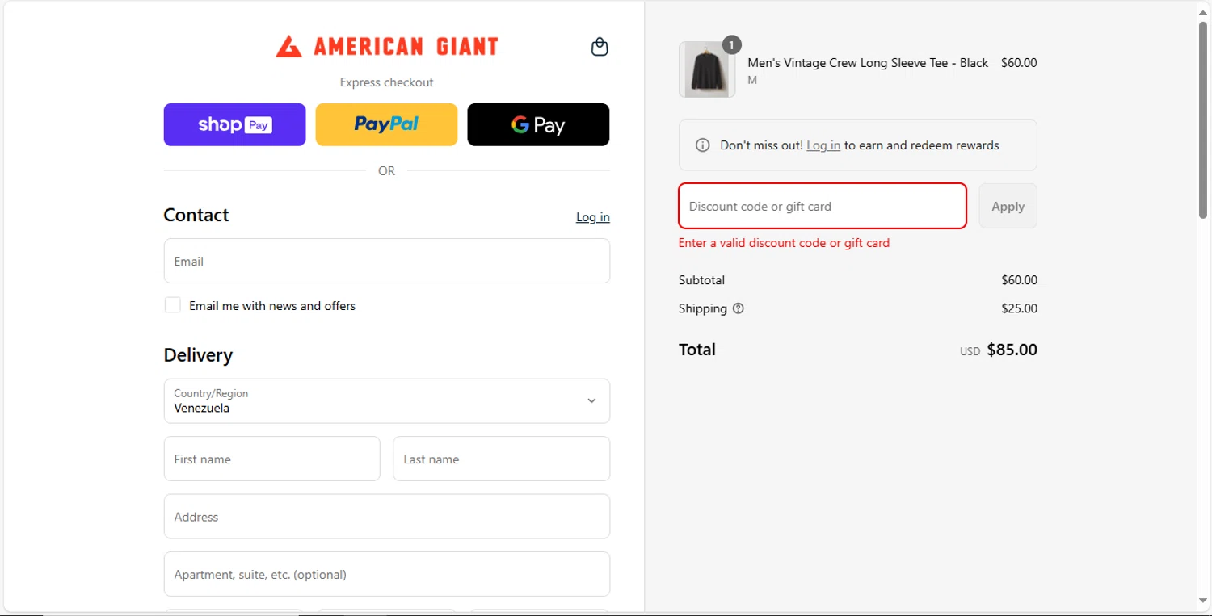Click the $85.00 total amount
This screenshot has width=1212, height=616.
pos(1012,350)
